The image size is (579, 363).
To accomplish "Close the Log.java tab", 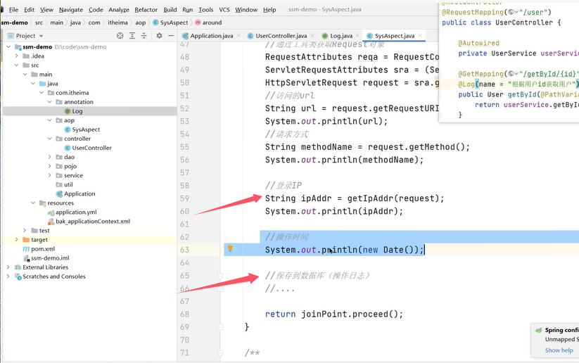I will [x=357, y=36].
